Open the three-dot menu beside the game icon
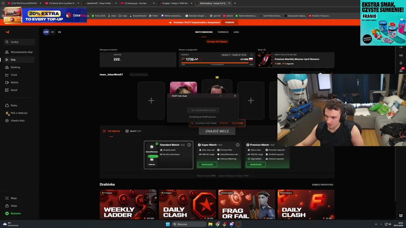The width and height of the screenshot is (406, 228). [52, 32]
